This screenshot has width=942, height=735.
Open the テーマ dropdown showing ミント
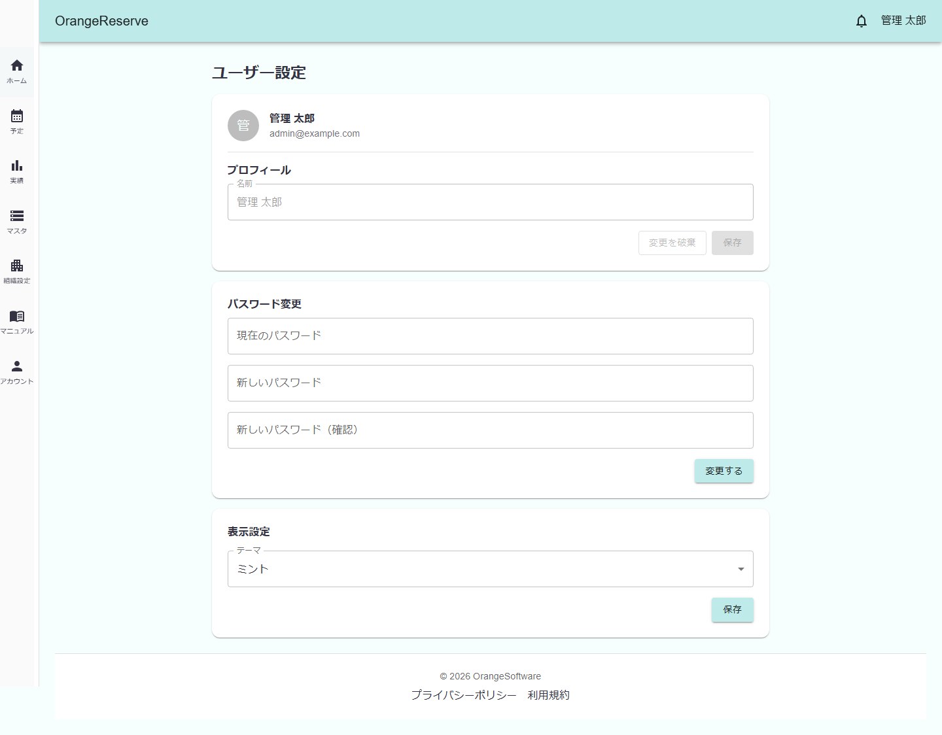tap(491, 569)
